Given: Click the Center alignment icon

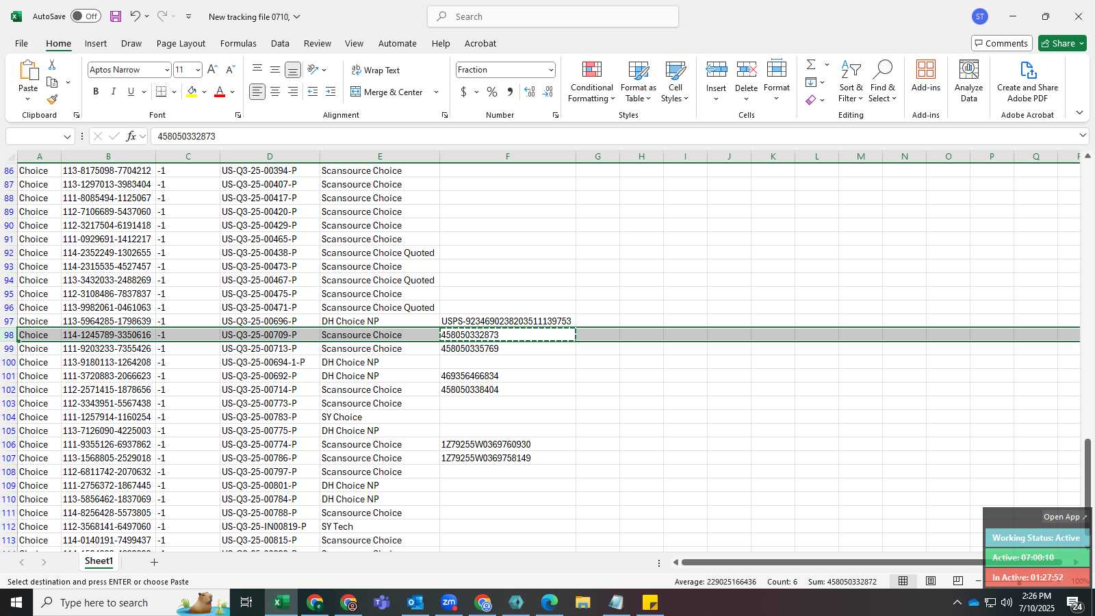Looking at the screenshot, I should click(x=275, y=92).
